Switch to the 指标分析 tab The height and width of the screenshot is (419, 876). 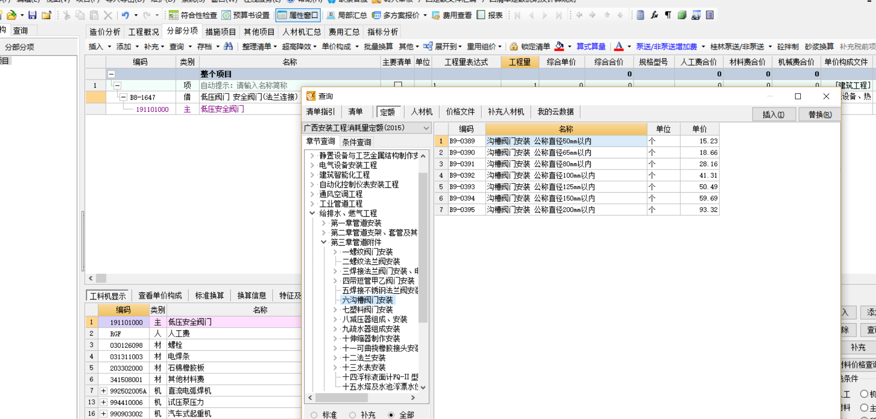383,32
